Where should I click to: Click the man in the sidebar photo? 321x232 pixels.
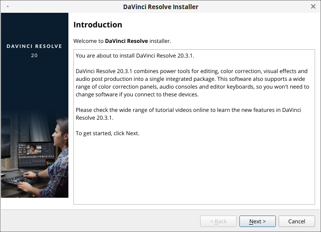58,146
